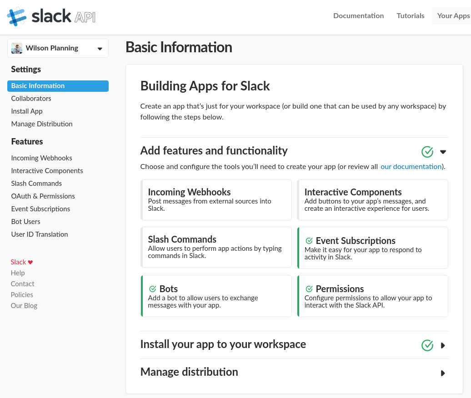Go to the Your Apps tab
The width and height of the screenshot is (471, 398).
point(453,15)
